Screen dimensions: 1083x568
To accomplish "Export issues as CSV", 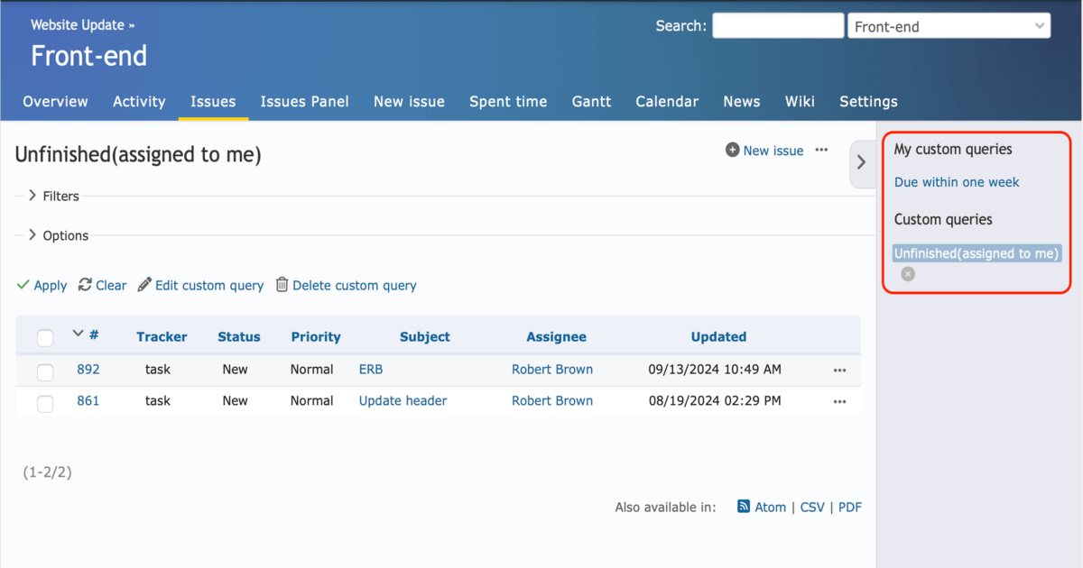I will pos(812,507).
